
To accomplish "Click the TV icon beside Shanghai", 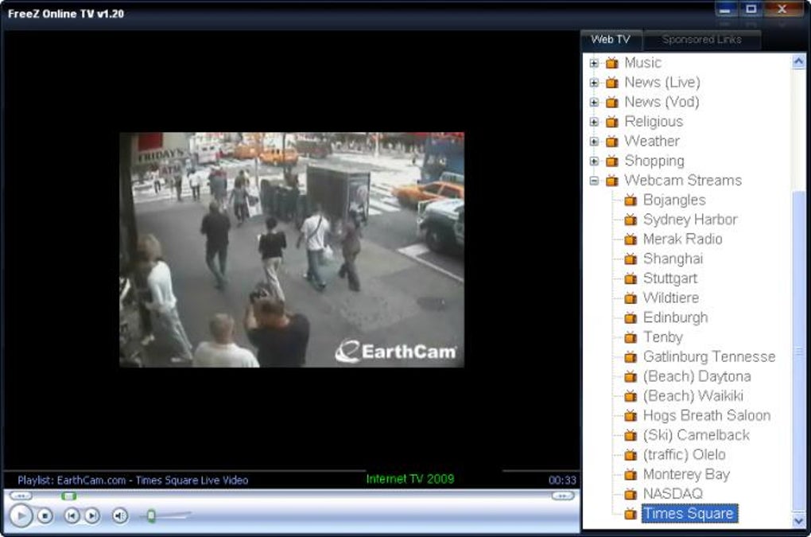I will coord(631,259).
